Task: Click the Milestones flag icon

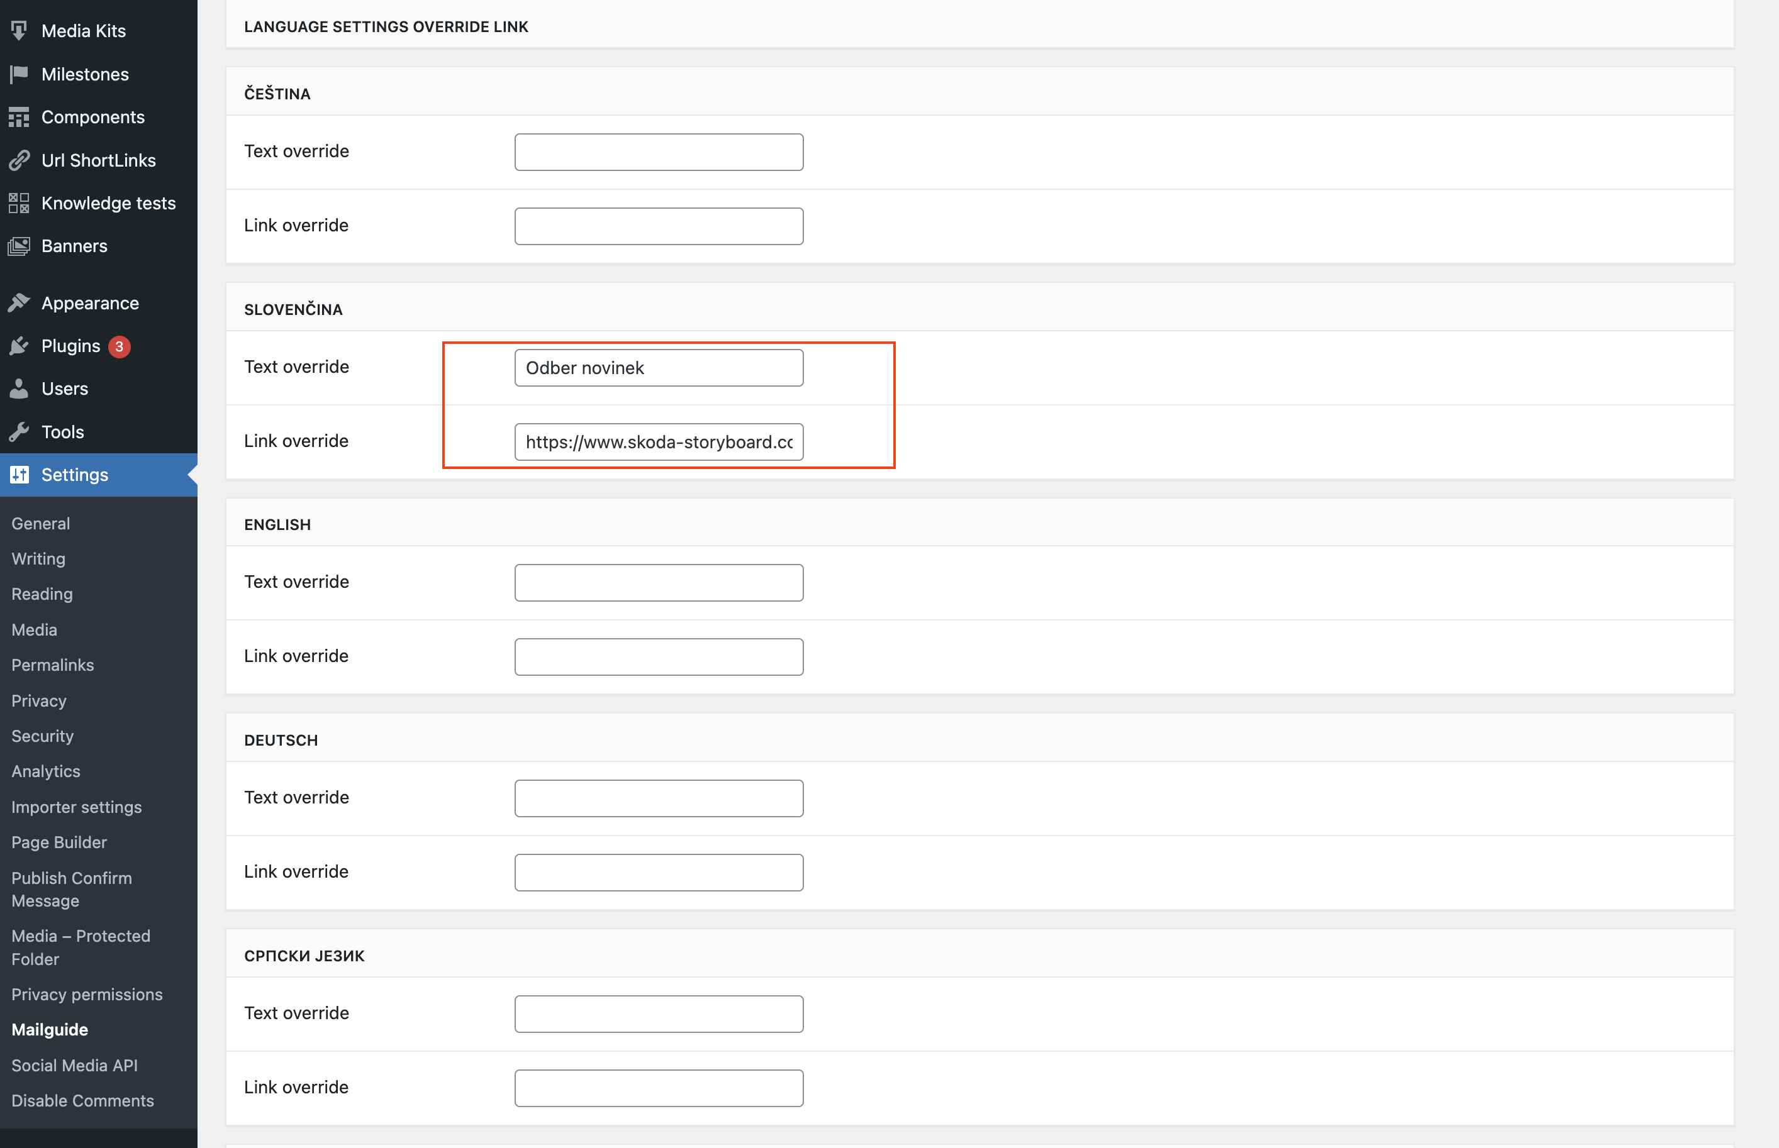Action: pyautogui.click(x=20, y=74)
